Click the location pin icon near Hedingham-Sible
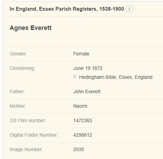The image size is (163, 159). pos(75,77)
